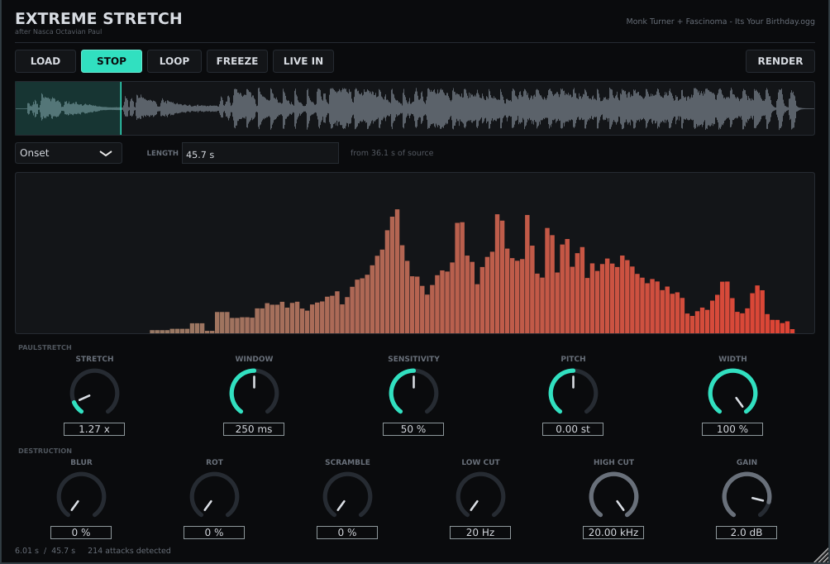The width and height of the screenshot is (830, 564).
Task: Click the 50 % sensitivity value box
Action: [413, 429]
